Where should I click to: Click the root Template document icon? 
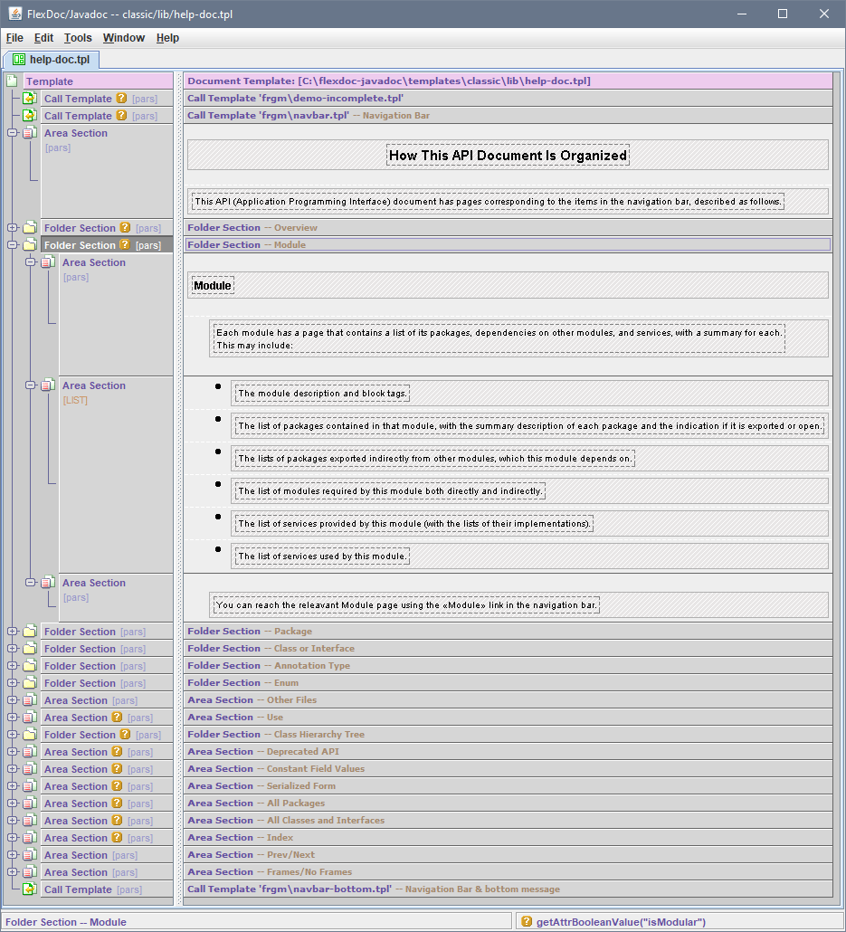[x=13, y=81]
